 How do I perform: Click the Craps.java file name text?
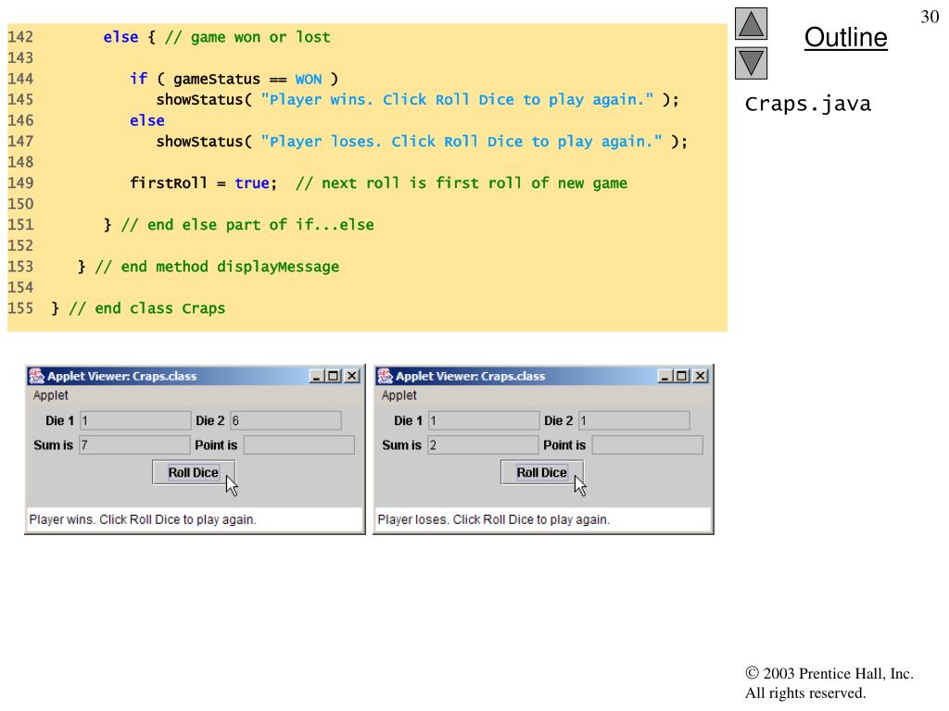point(808,104)
